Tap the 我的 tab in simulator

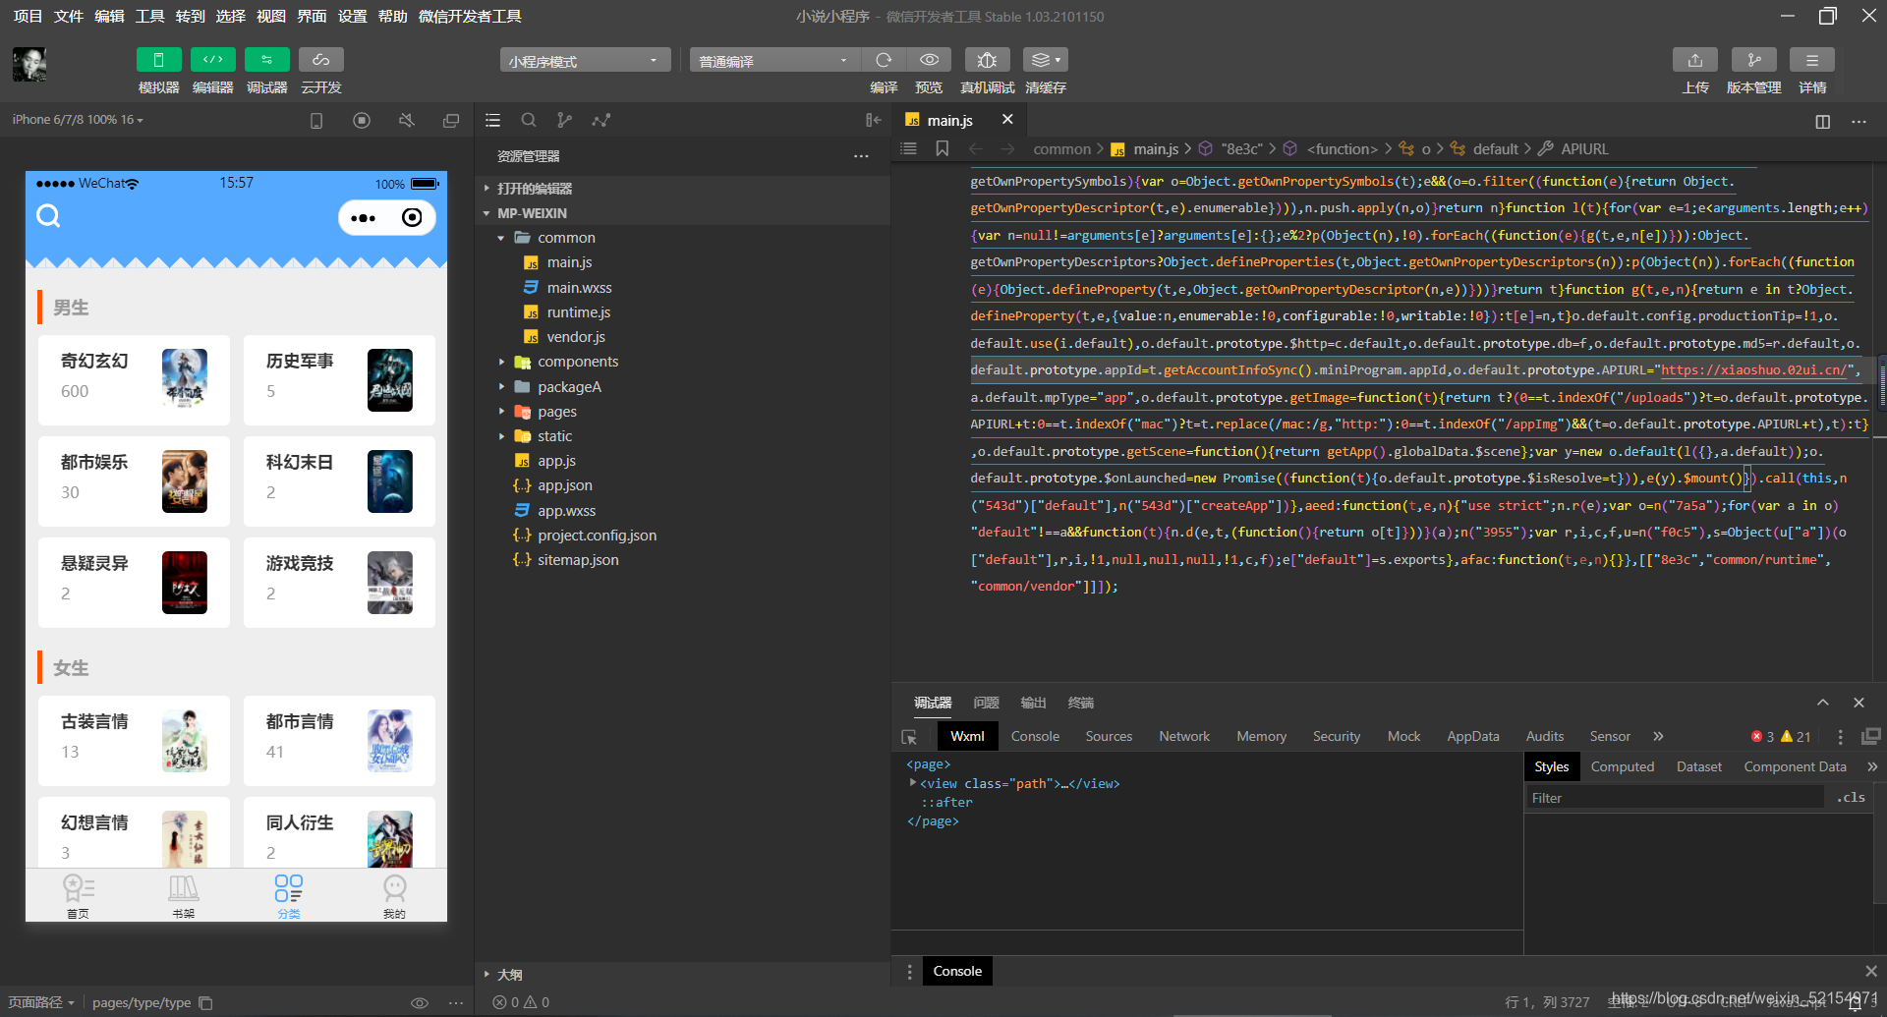(x=394, y=895)
